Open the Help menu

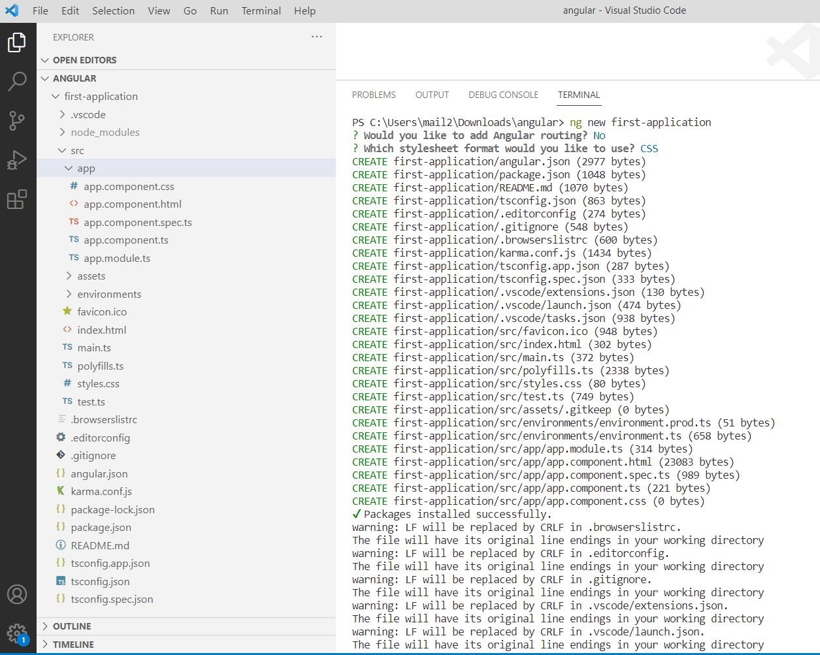[x=304, y=10]
